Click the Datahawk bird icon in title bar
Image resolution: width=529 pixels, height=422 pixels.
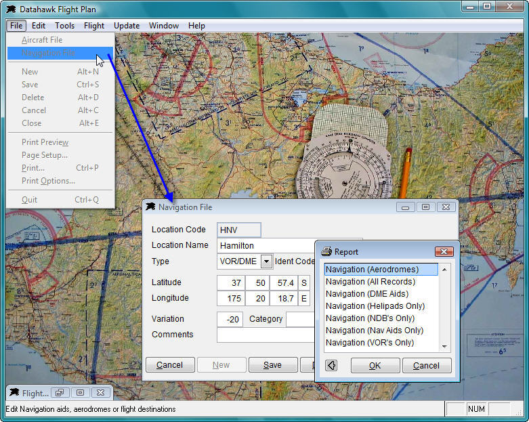(x=11, y=9)
